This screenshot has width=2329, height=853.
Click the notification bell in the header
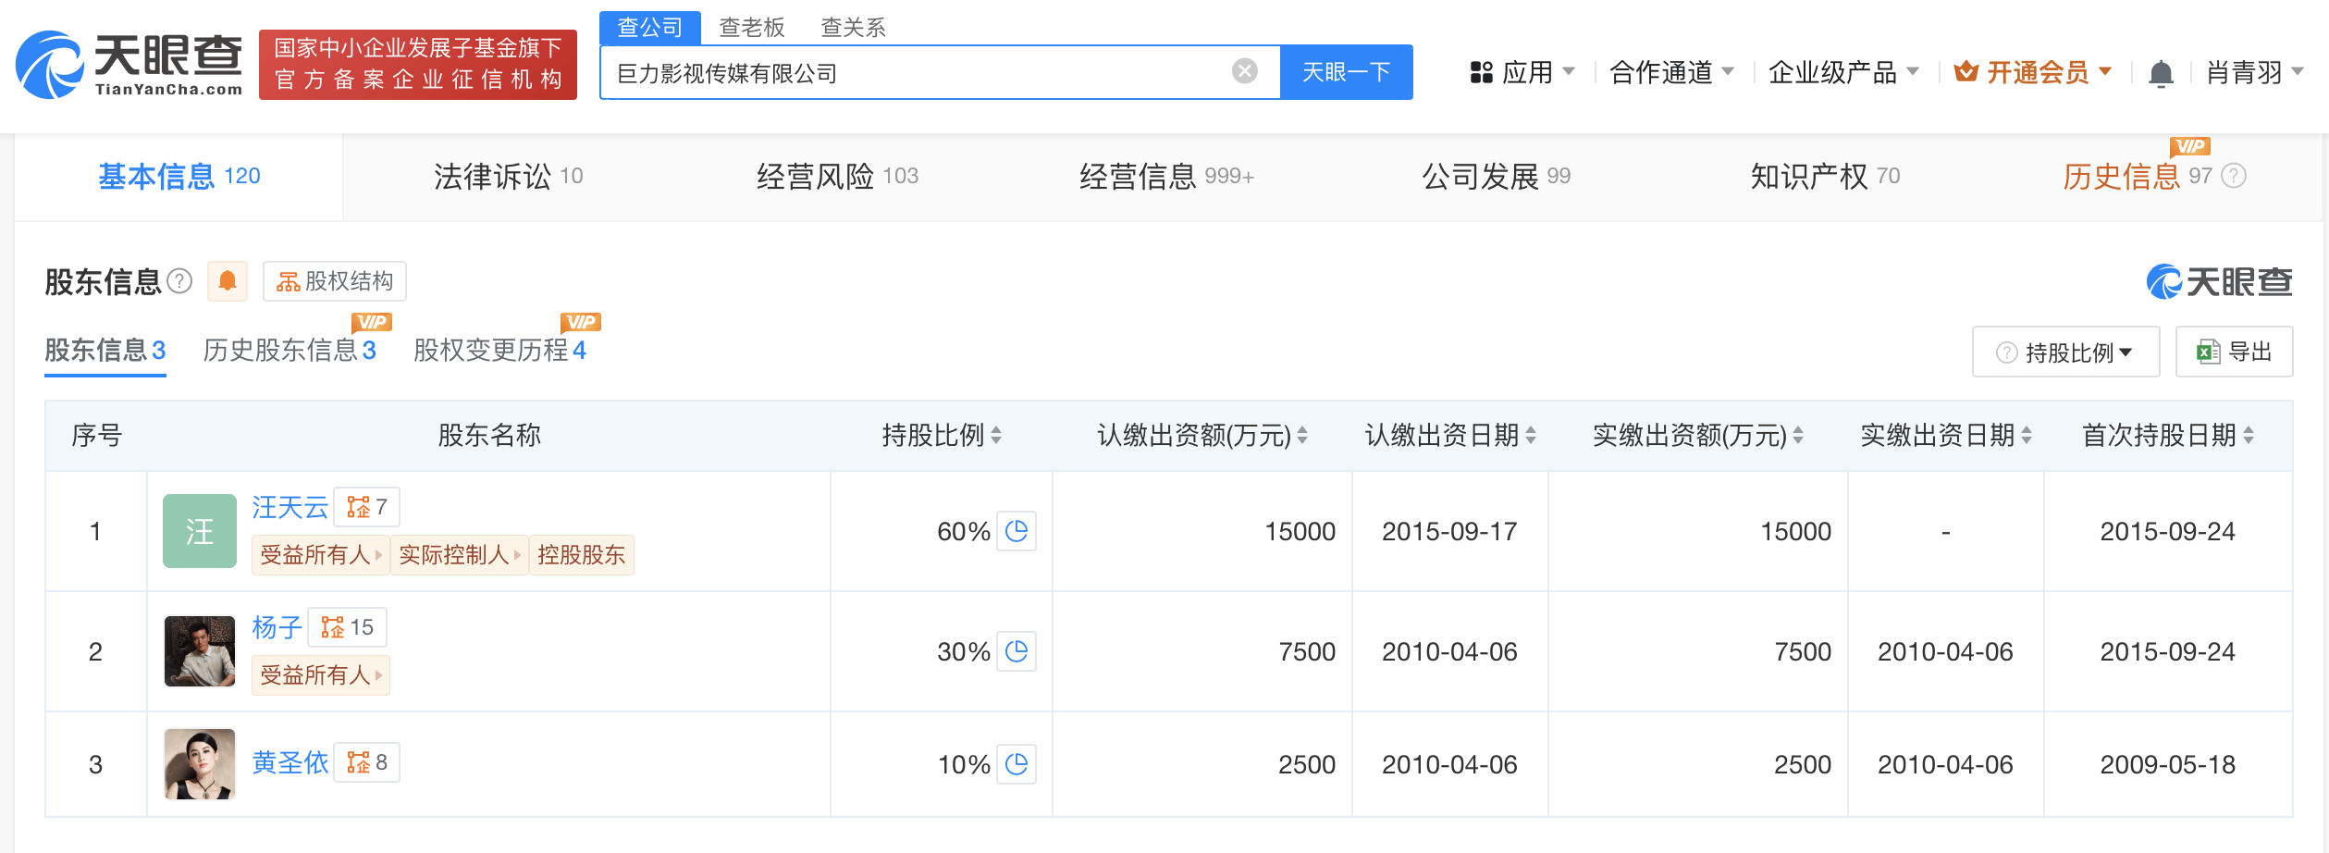pos(2161,73)
